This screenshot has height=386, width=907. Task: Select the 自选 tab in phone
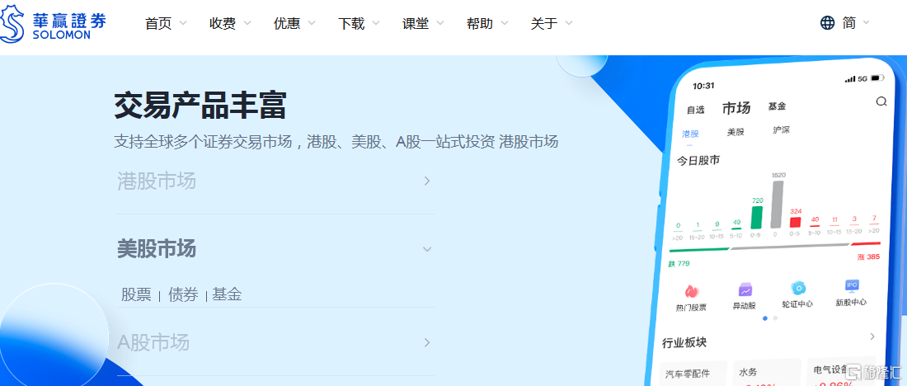point(696,110)
